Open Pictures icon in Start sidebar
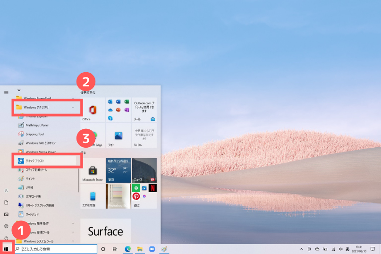This screenshot has width=381, height=254. point(6,214)
